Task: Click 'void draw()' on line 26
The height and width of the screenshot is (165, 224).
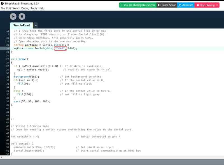Action: point(19,59)
